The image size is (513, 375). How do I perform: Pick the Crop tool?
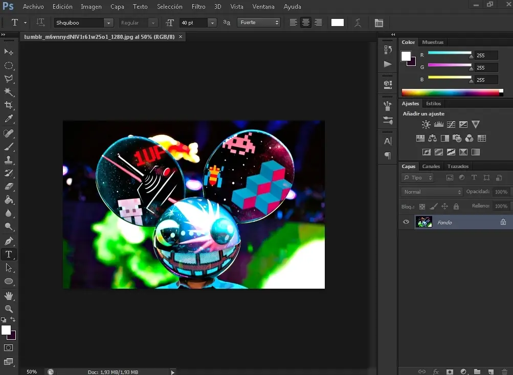pyautogui.click(x=9, y=105)
